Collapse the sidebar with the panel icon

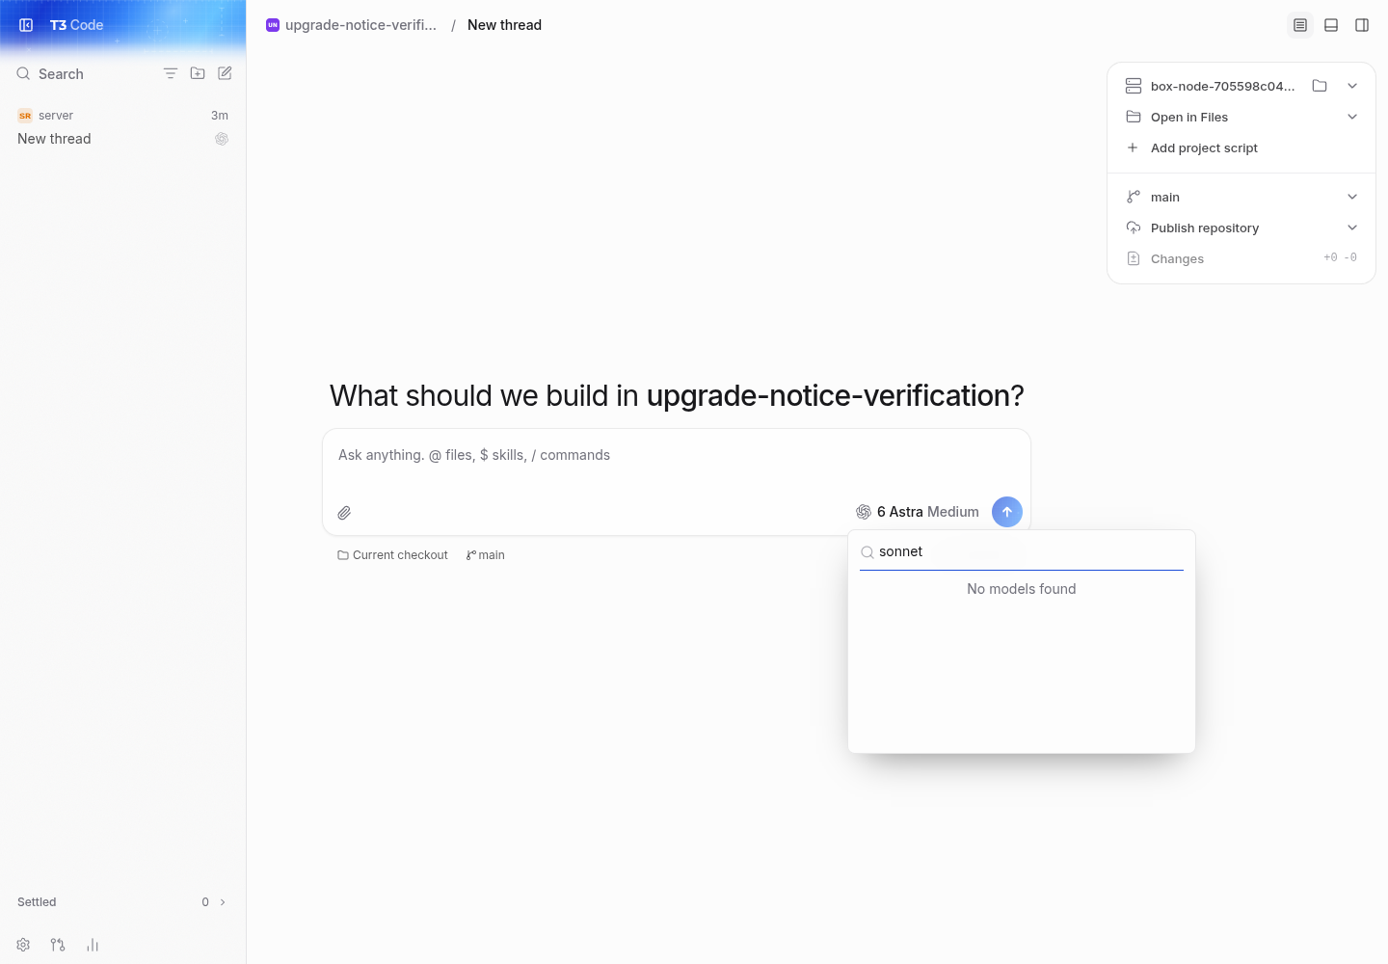[x=26, y=25]
